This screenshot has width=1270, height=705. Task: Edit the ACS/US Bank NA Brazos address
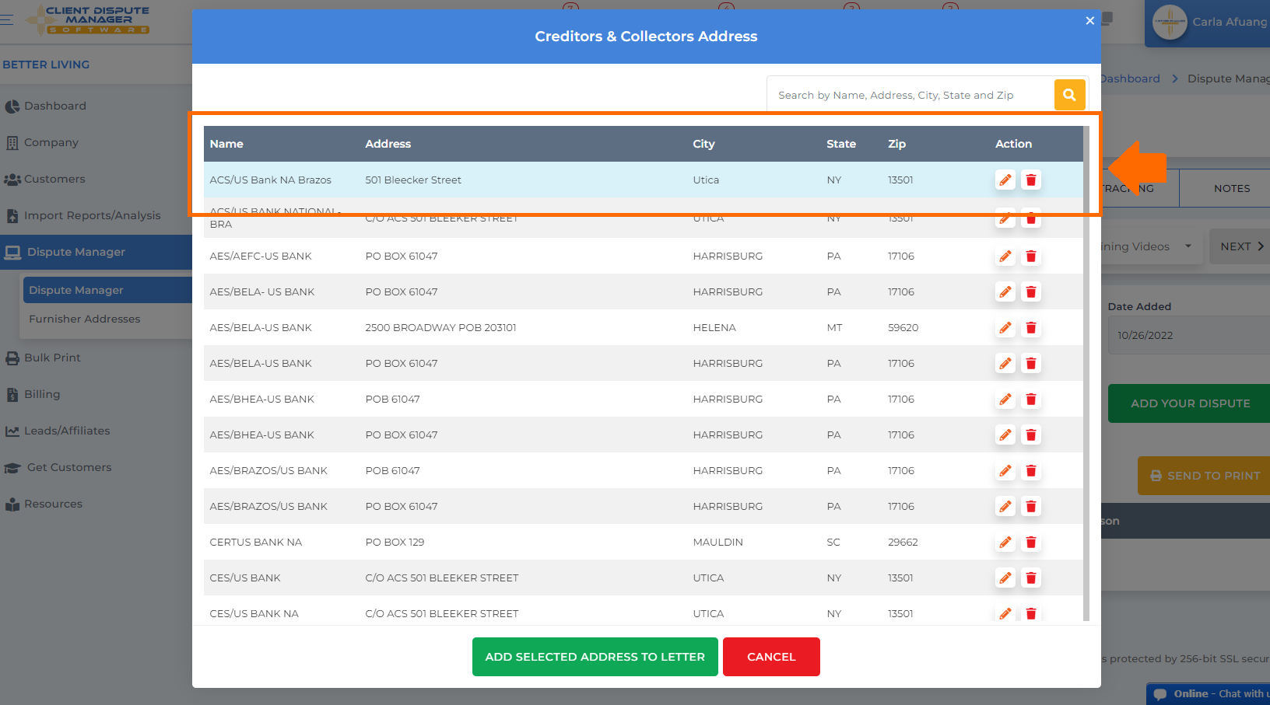[1005, 180]
